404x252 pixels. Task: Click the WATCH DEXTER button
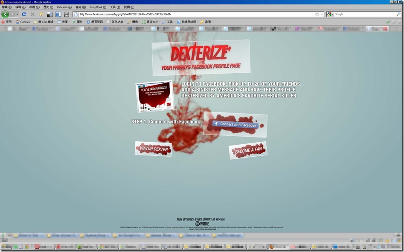(153, 149)
